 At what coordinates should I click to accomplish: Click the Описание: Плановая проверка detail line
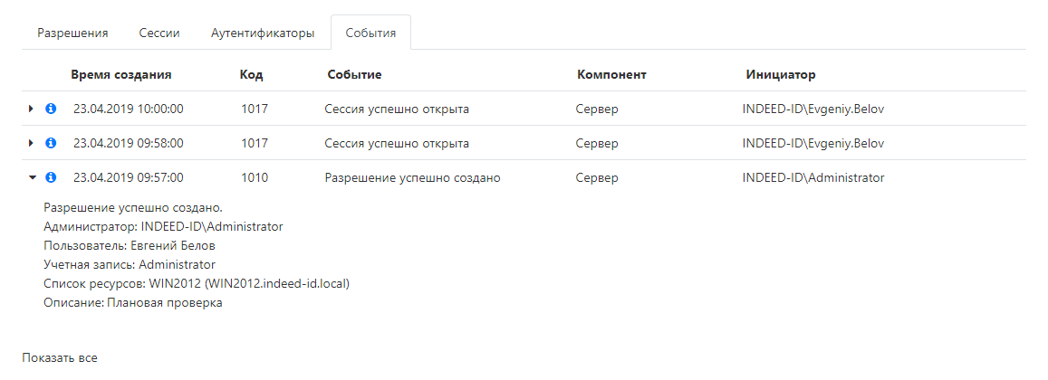[132, 303]
